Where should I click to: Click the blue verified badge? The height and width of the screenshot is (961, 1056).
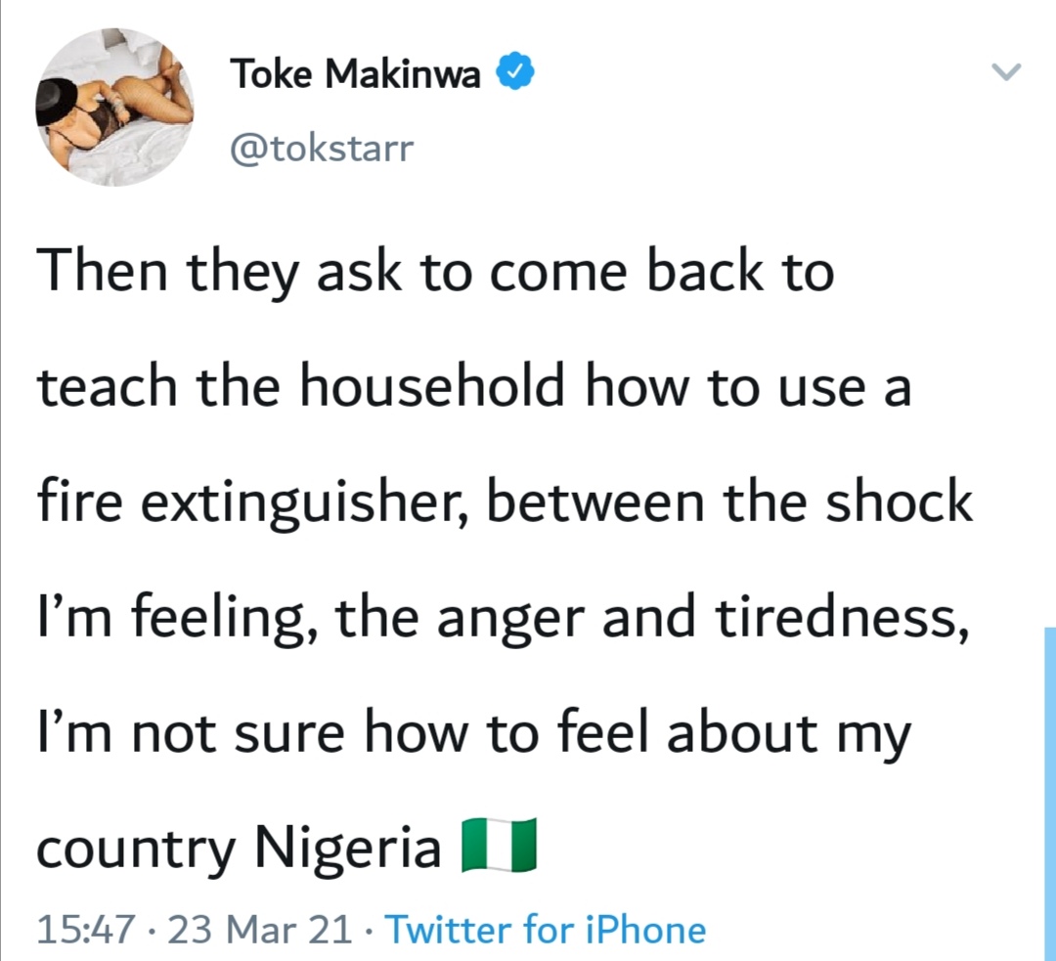pyautogui.click(x=515, y=72)
